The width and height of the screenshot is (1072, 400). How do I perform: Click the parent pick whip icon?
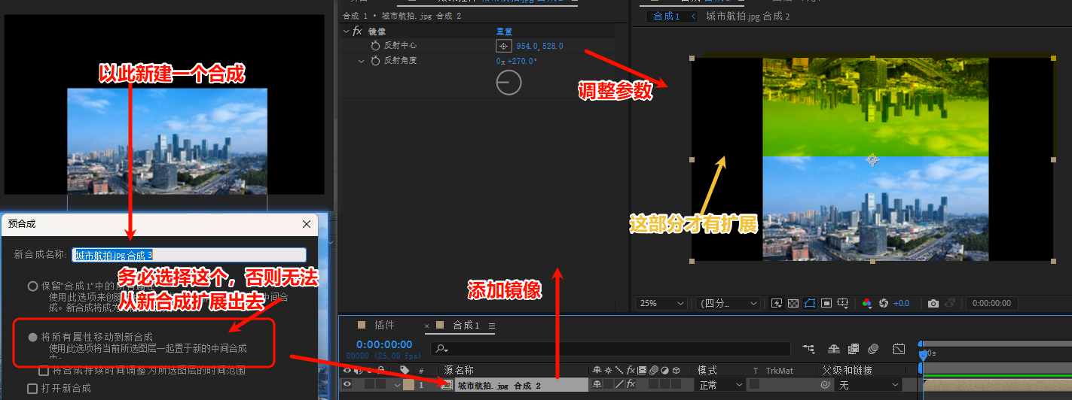coord(826,385)
